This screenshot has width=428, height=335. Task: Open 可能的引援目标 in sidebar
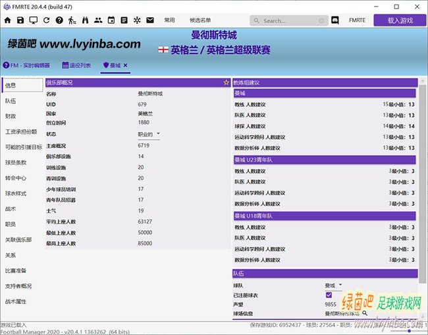(24, 147)
